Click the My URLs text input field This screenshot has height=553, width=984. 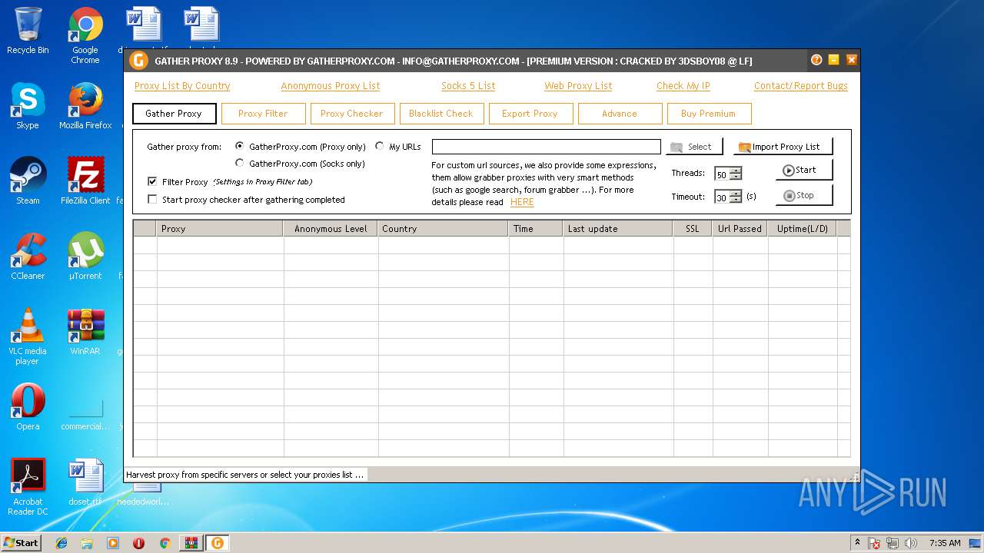[x=547, y=147]
